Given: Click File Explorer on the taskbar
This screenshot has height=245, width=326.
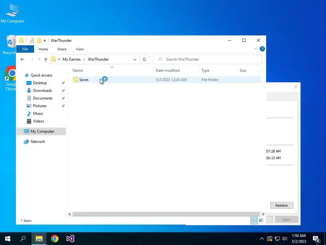Looking at the screenshot, I should pyautogui.click(x=39, y=239).
